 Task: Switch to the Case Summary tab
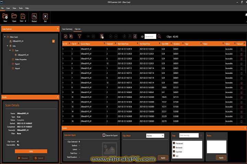tap(67, 29)
